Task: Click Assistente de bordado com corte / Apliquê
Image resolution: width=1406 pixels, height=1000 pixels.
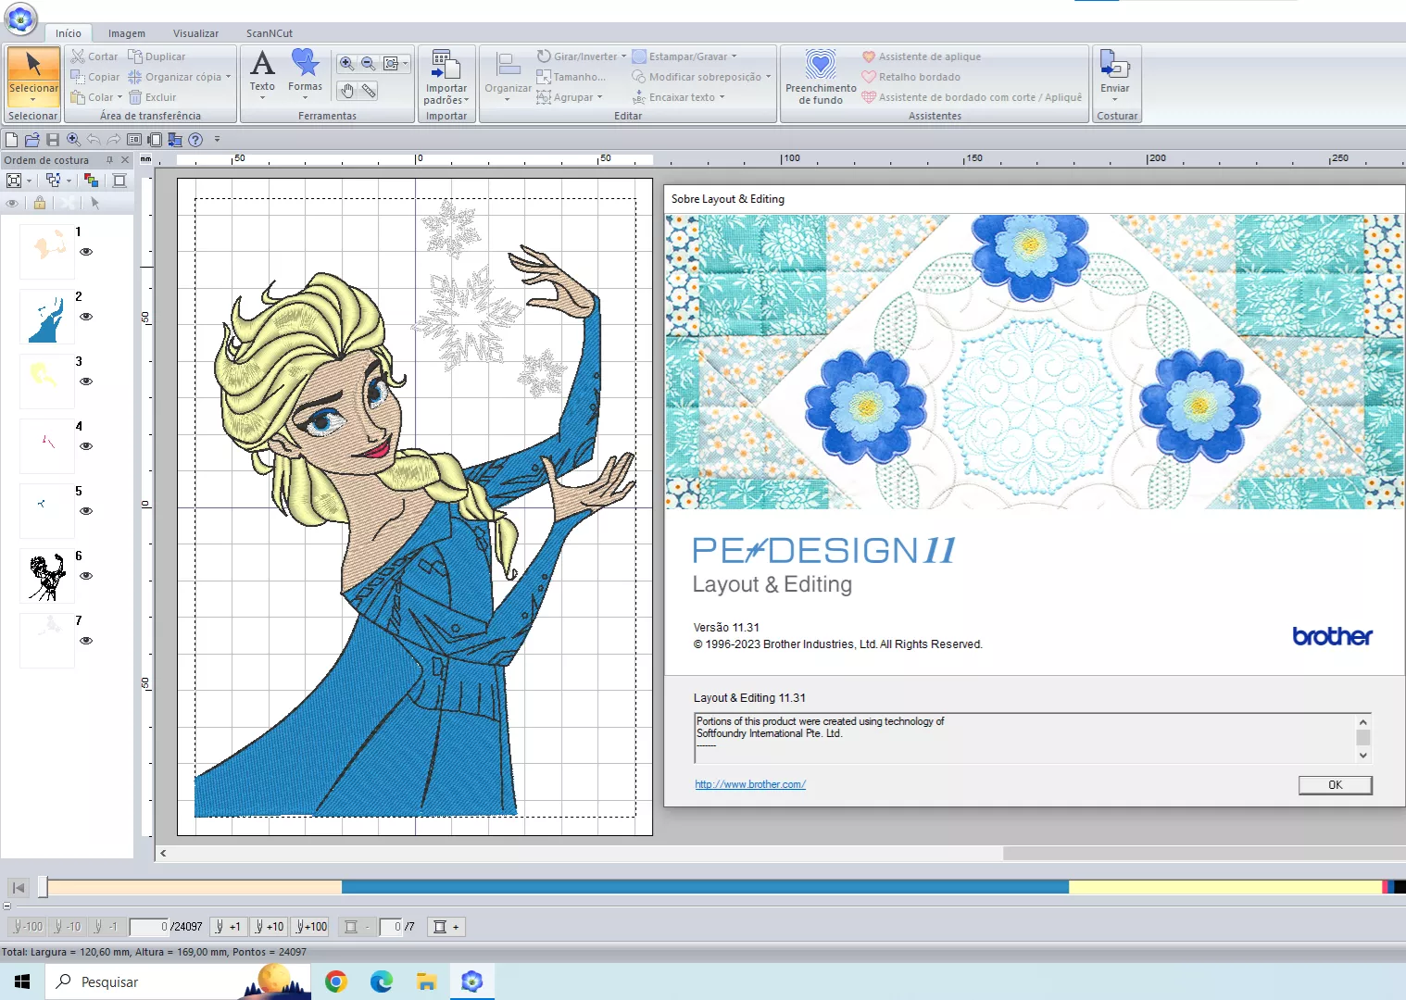Action: (972, 97)
